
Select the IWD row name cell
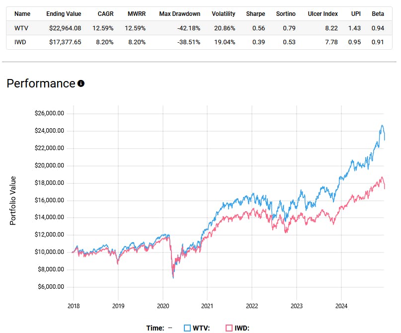click(x=20, y=42)
